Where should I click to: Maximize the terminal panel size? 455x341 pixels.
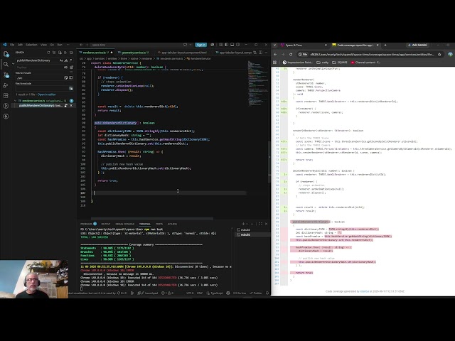[x=260, y=224]
